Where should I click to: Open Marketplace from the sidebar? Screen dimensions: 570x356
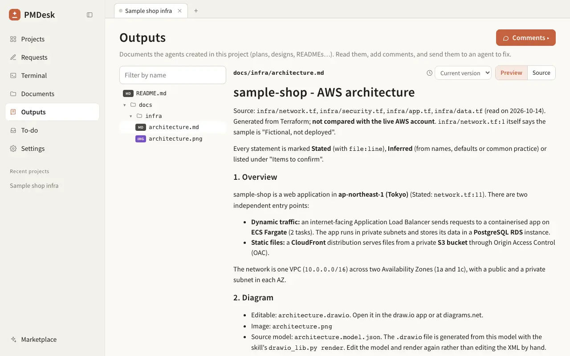point(52,340)
